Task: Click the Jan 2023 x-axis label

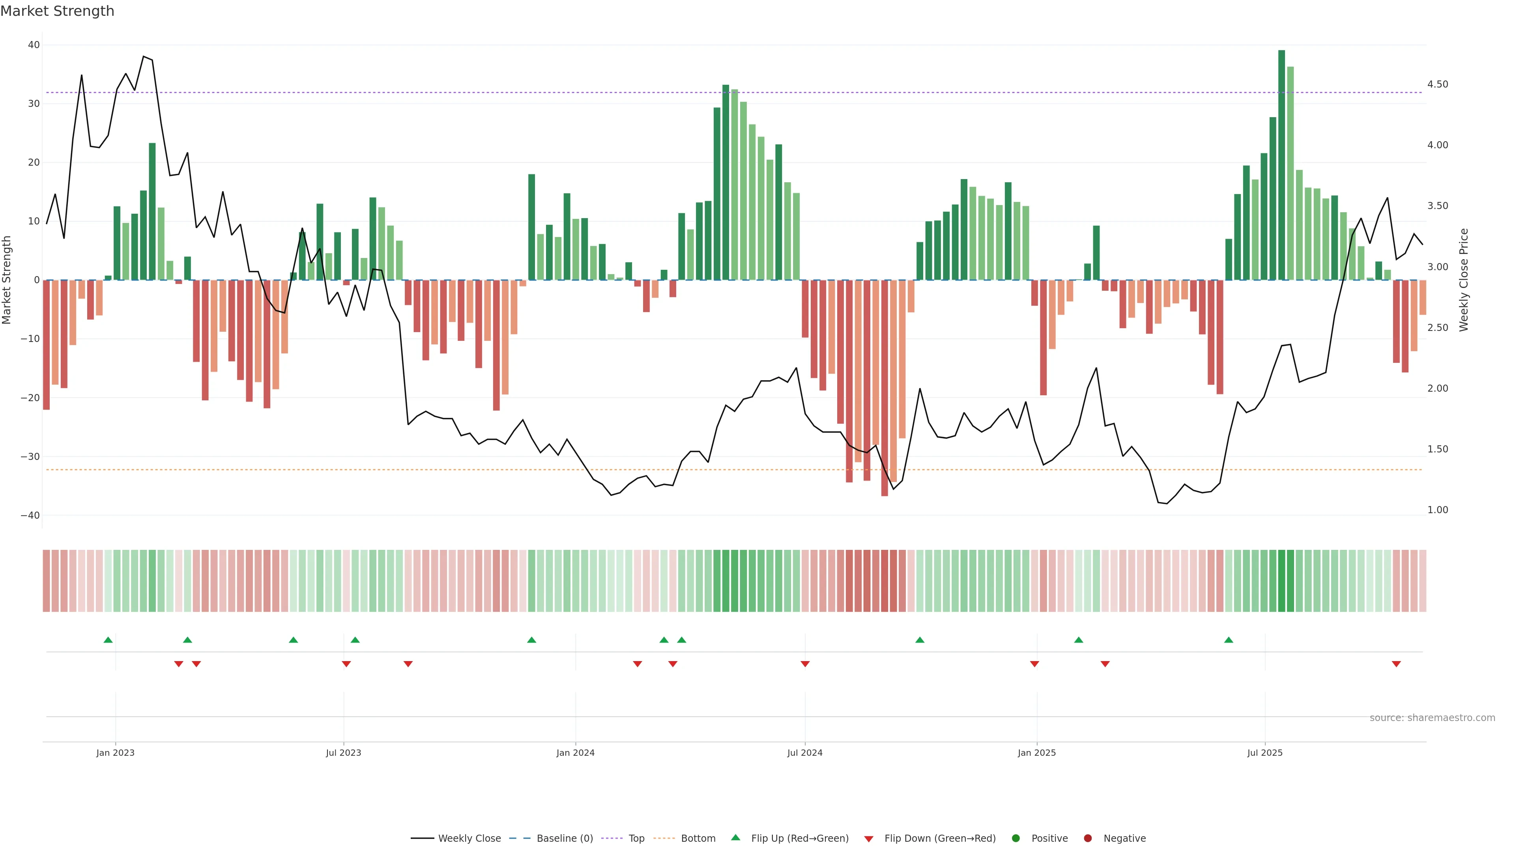Action: [115, 753]
